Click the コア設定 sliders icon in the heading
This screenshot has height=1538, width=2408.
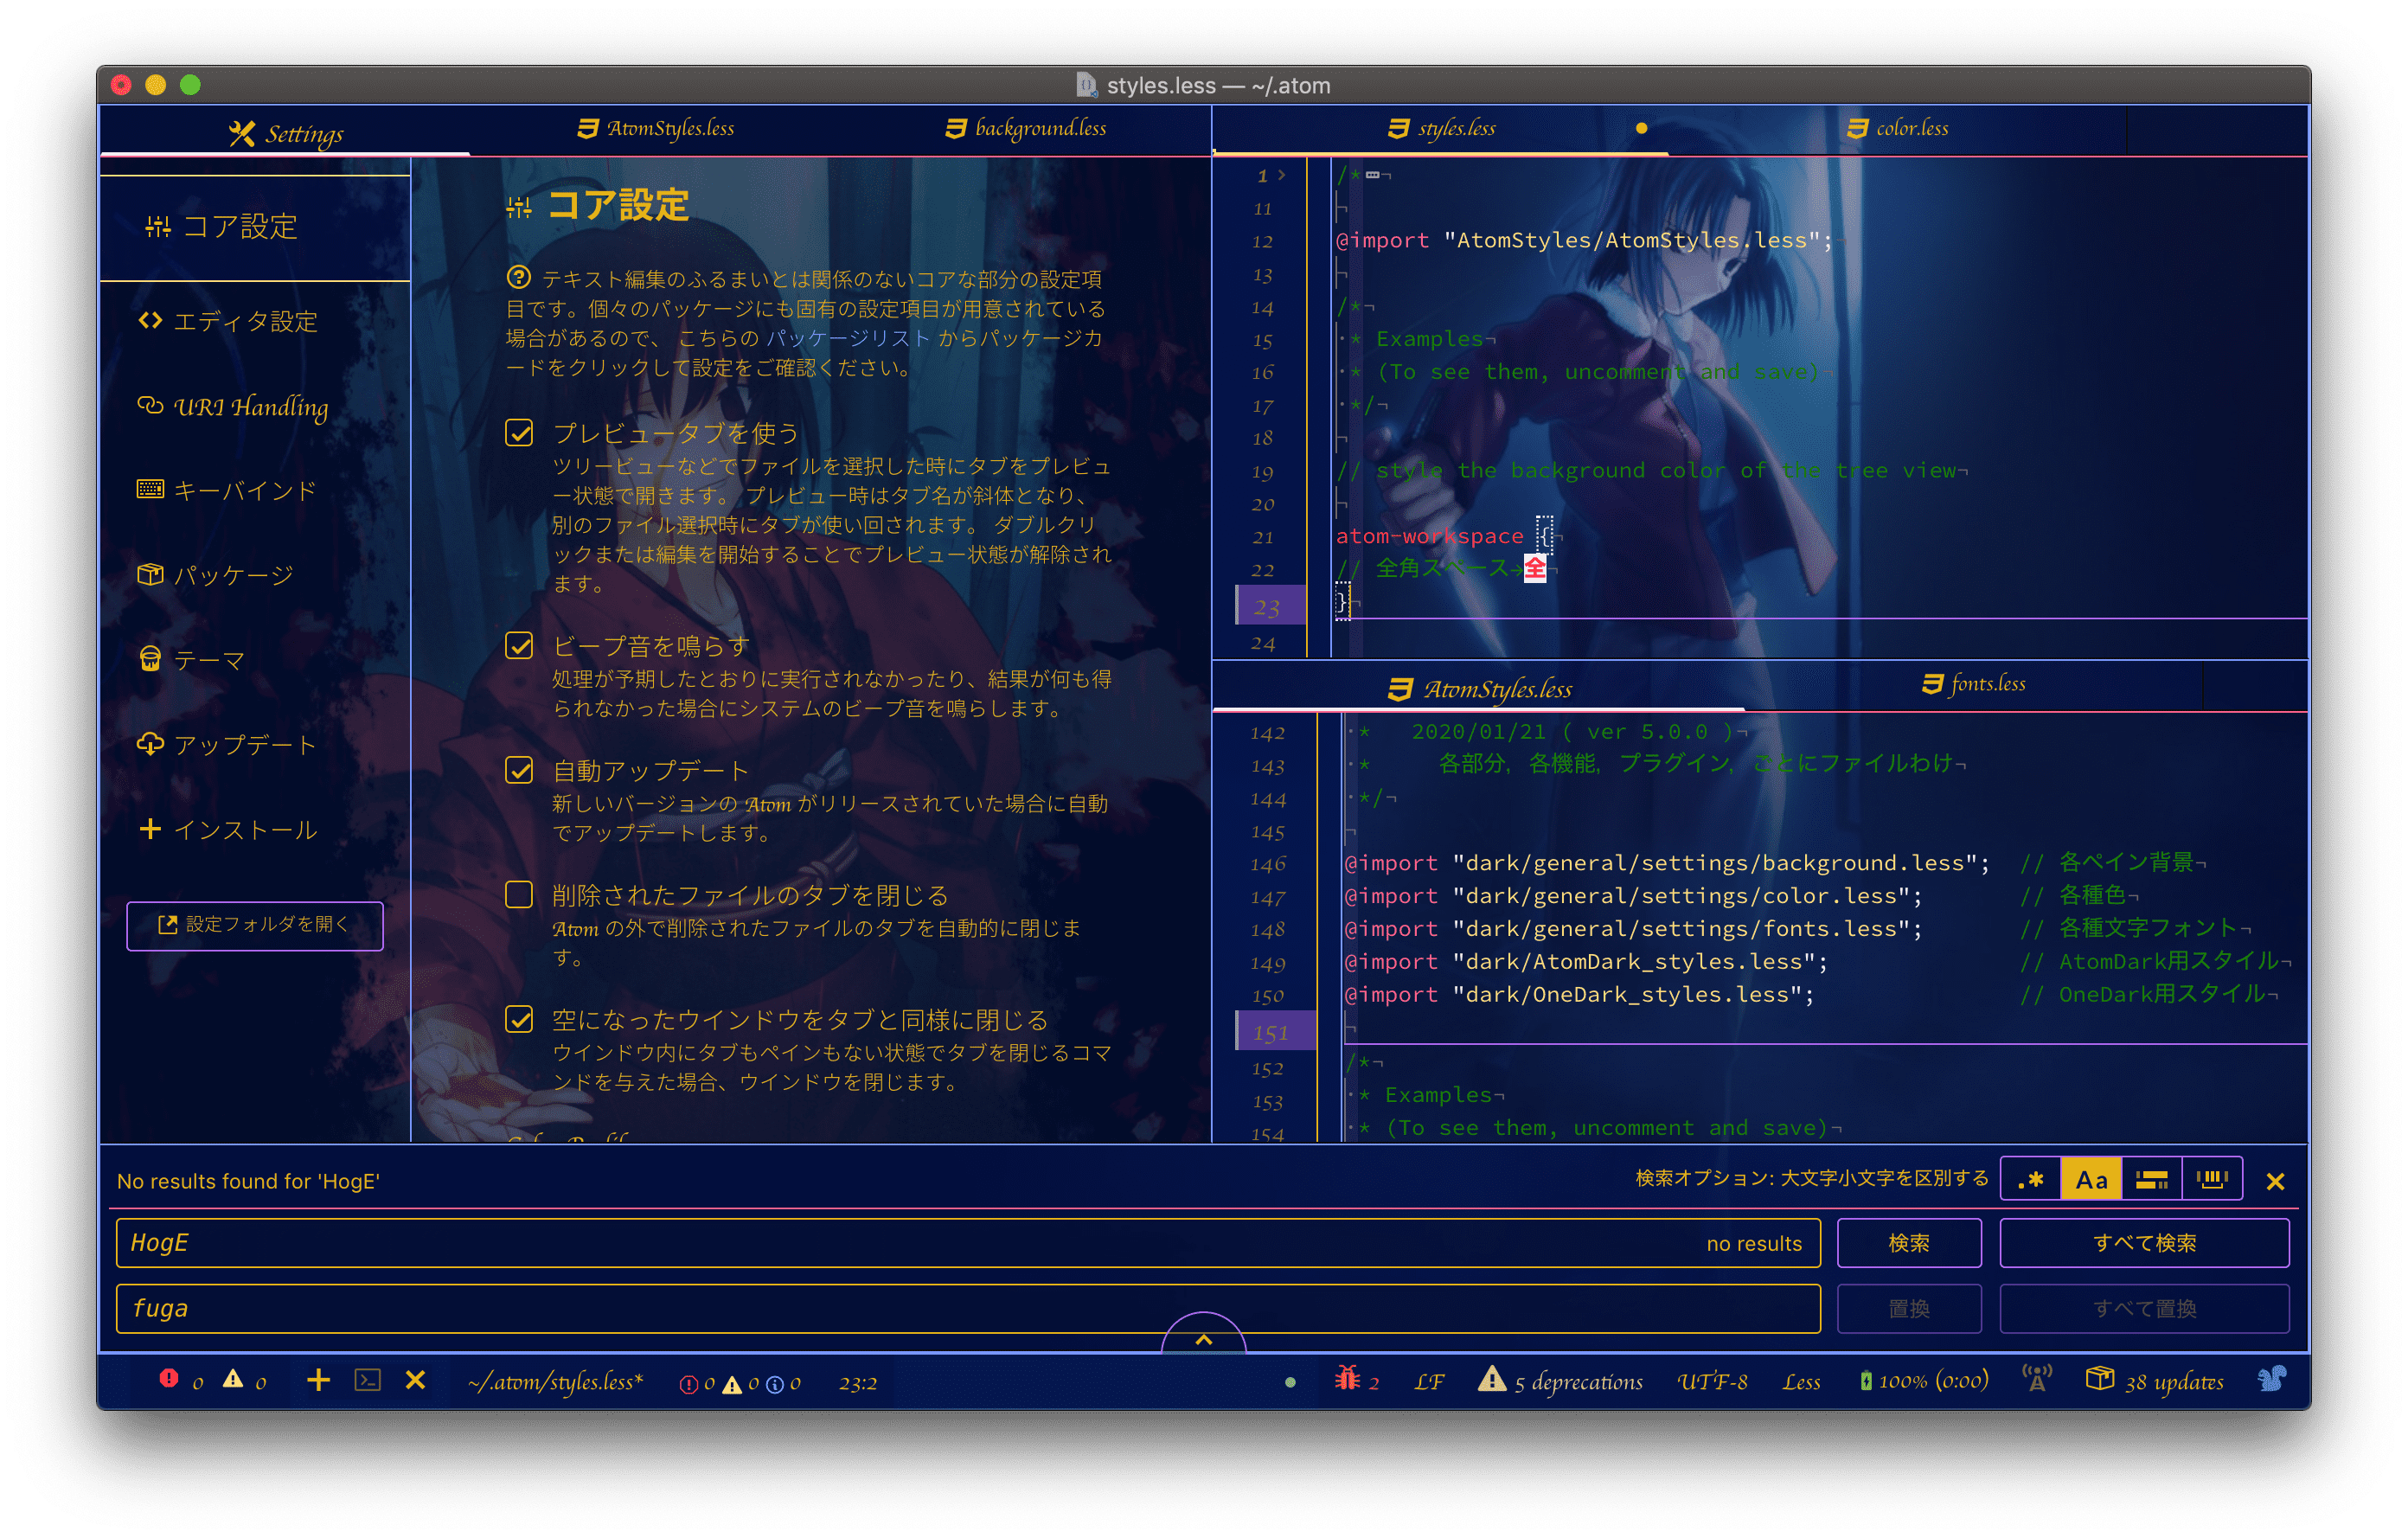click(519, 208)
